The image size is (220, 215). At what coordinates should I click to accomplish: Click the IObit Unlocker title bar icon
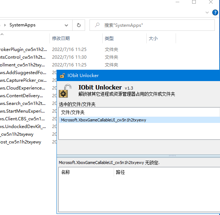[x=63, y=76]
